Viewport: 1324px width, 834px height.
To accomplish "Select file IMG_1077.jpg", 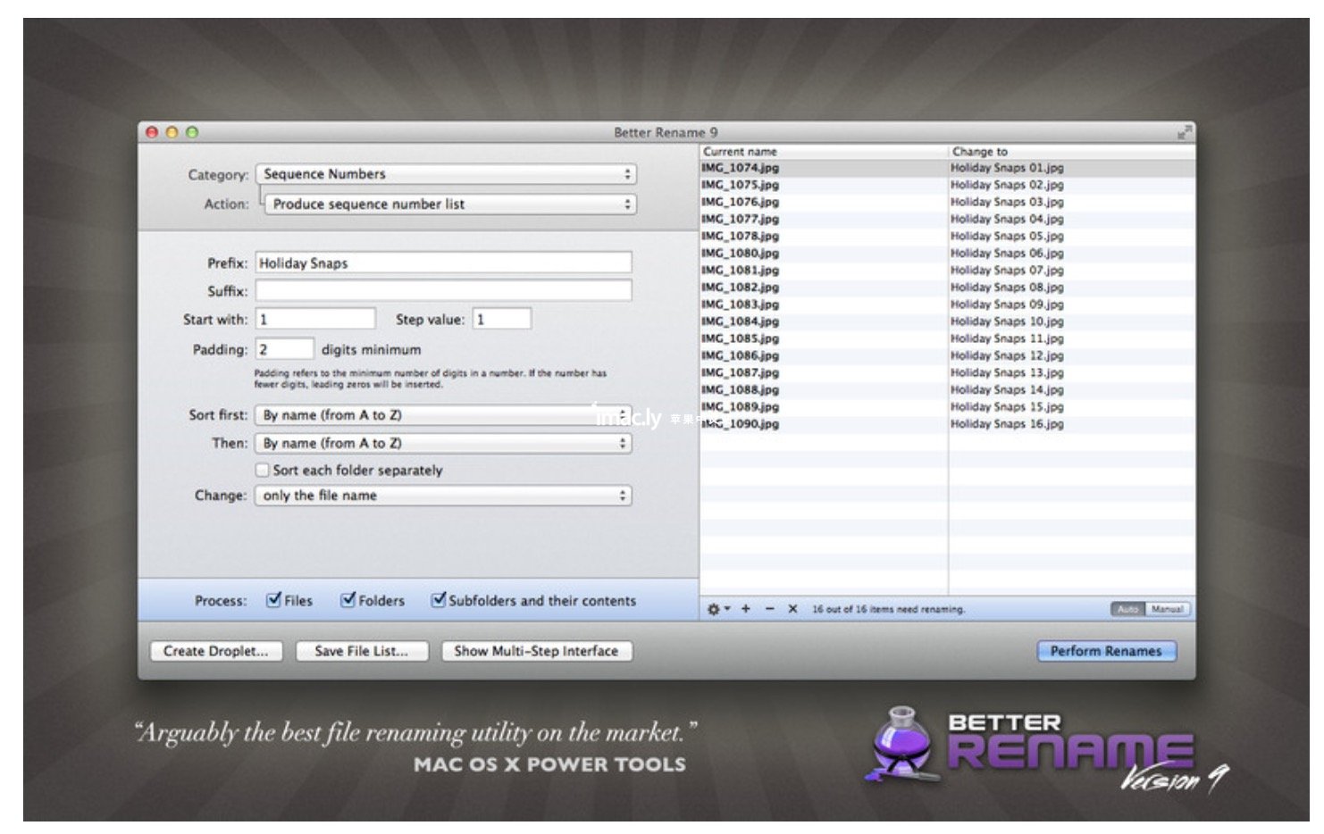I will click(x=740, y=219).
